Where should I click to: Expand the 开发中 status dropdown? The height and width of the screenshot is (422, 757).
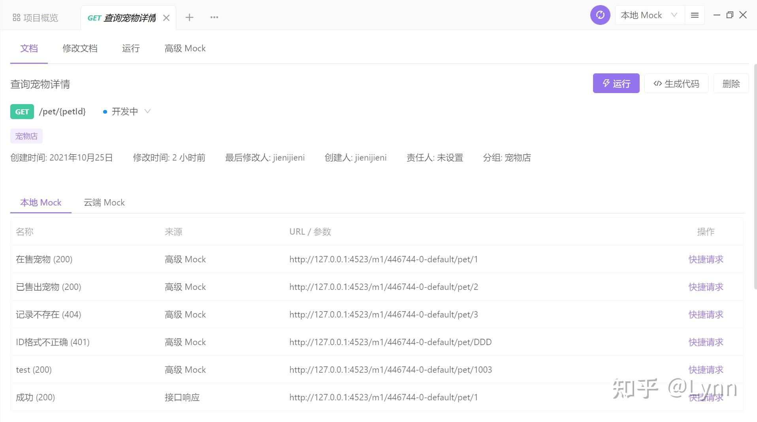pos(148,112)
